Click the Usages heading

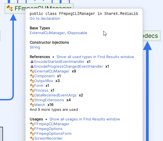point(36,119)
